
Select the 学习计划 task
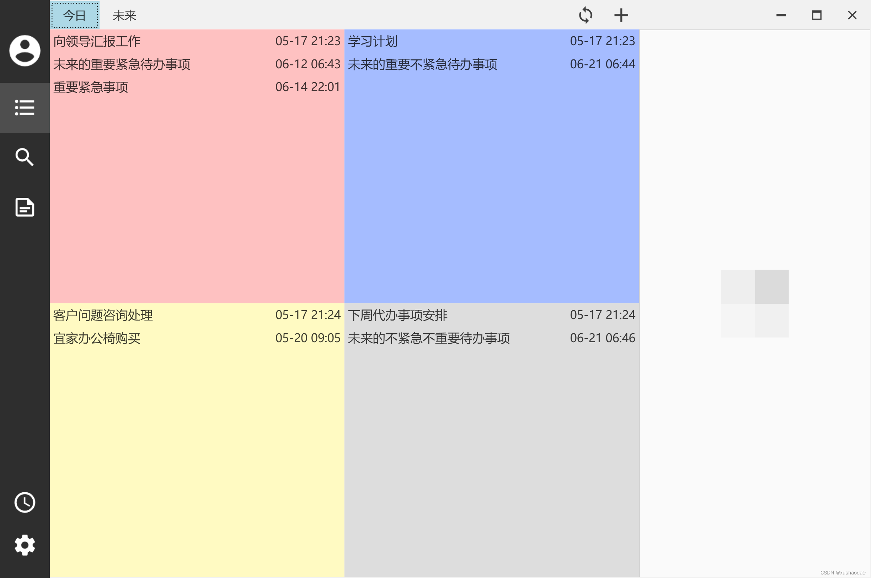(x=373, y=41)
